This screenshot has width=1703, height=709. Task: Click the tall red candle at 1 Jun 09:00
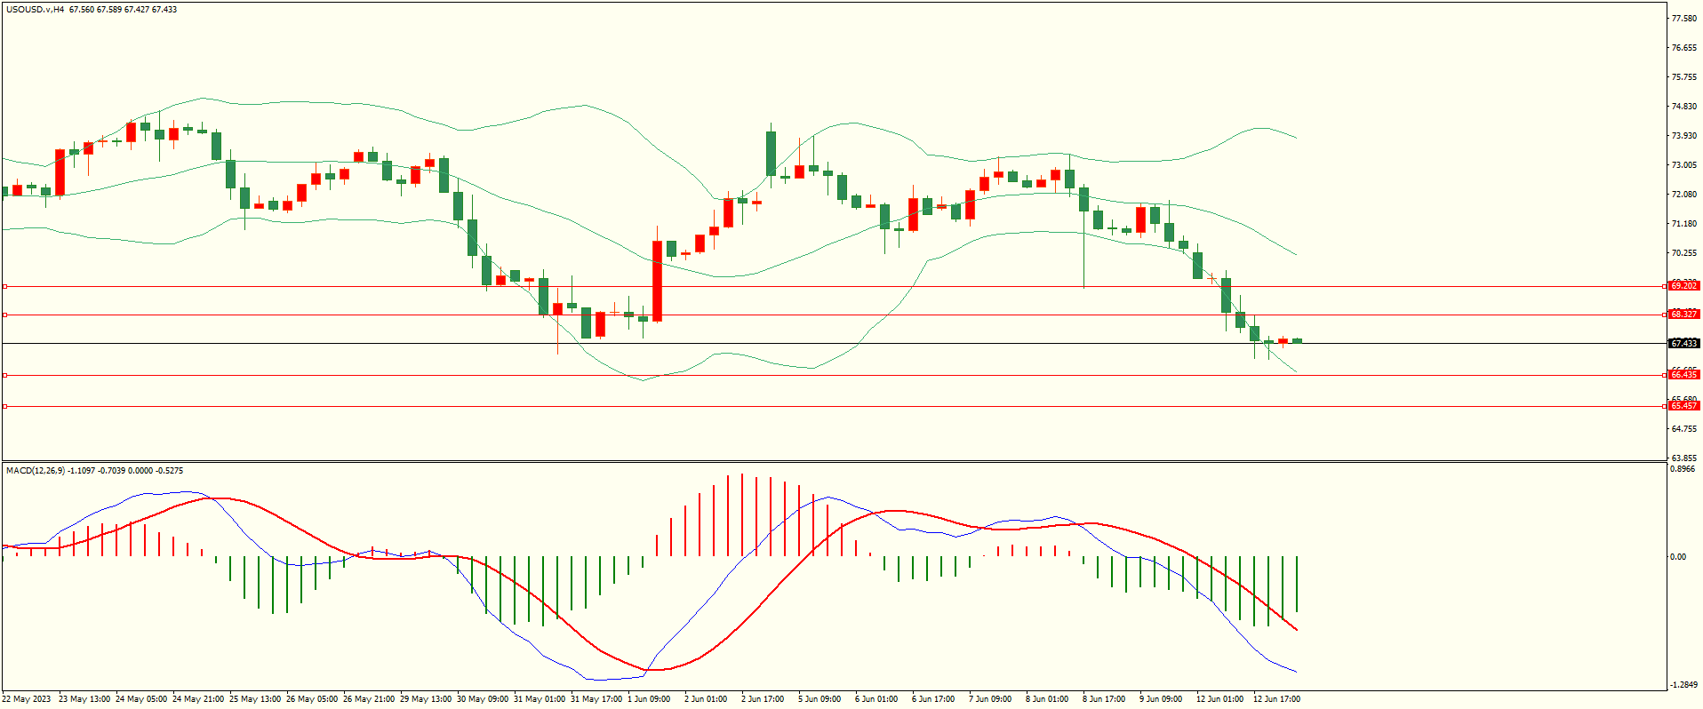(x=657, y=280)
